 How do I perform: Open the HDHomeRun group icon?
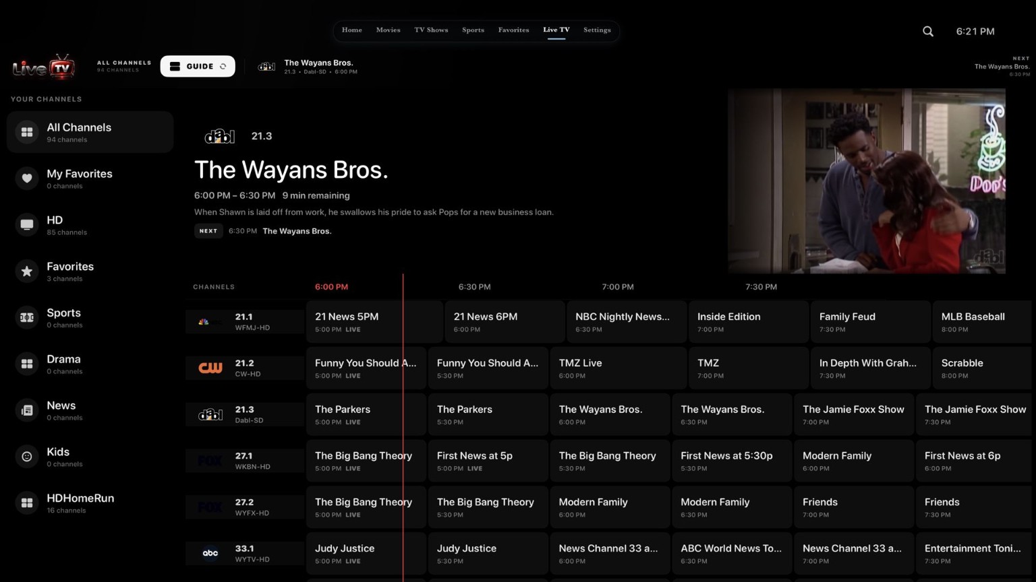click(27, 503)
